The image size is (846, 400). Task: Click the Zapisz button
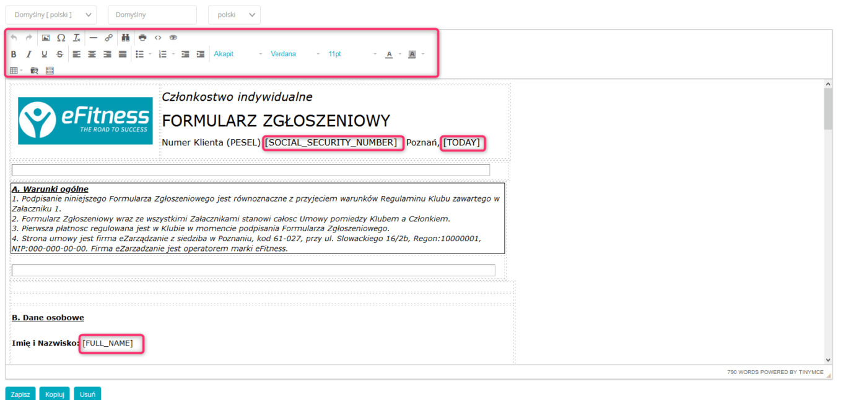tap(20, 394)
